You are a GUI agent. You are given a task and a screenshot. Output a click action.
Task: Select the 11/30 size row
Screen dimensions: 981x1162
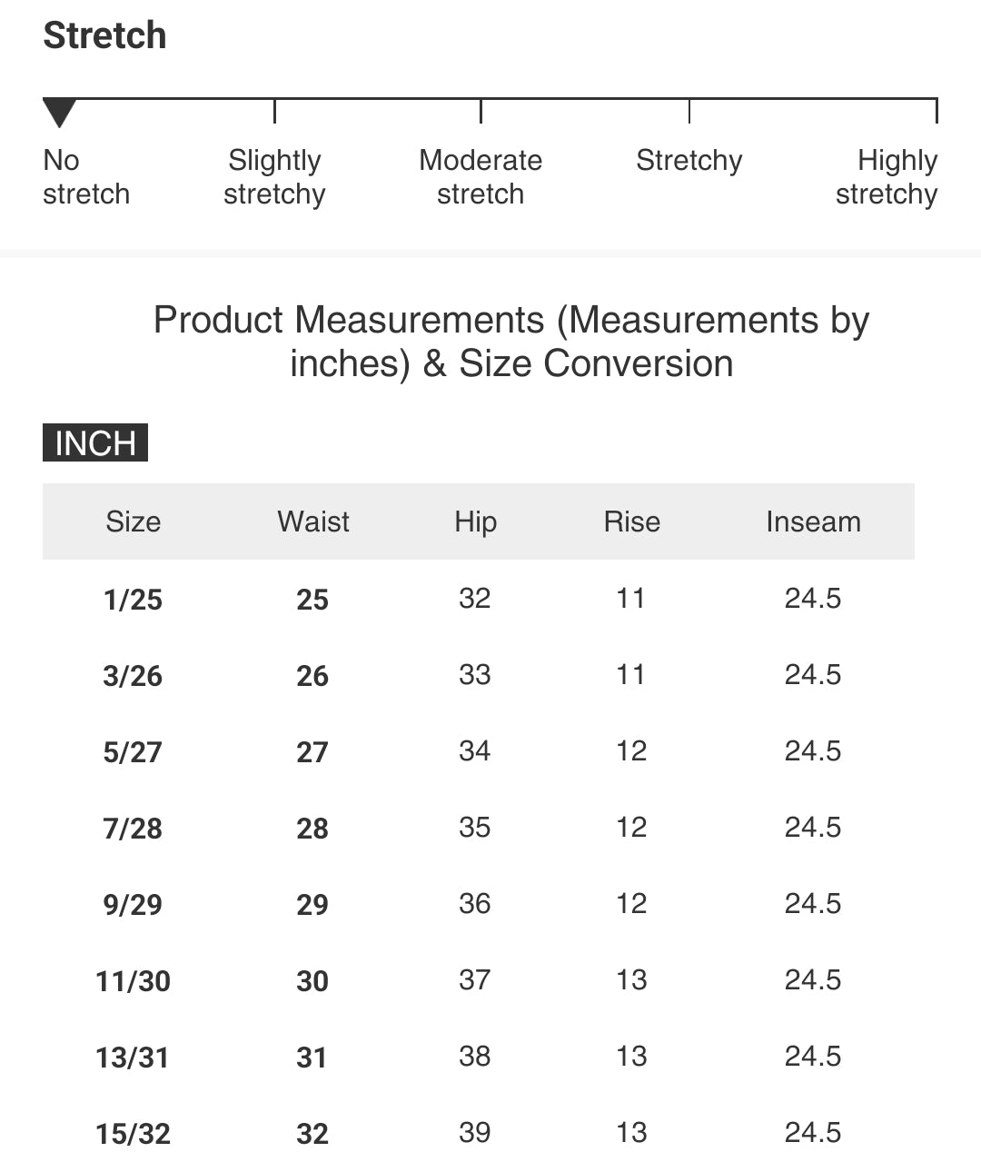point(479,980)
